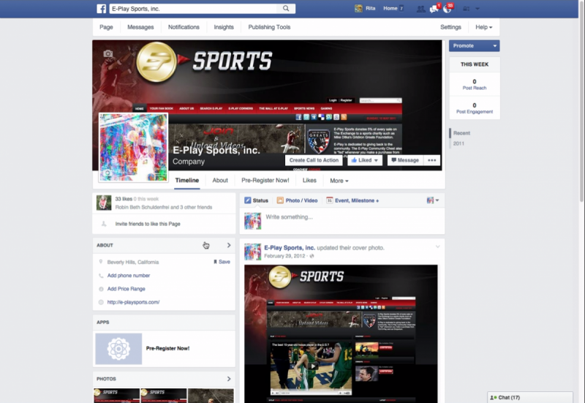The width and height of the screenshot is (585, 403).
Task: Click the Facebook logo icon
Action: point(102,9)
